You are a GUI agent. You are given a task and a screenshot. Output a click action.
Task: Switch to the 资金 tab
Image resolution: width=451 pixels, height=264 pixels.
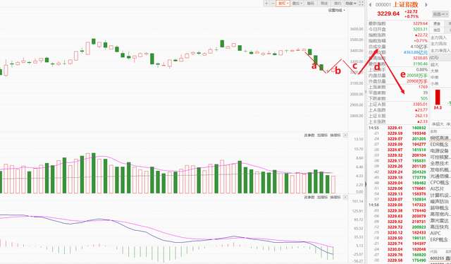click(437, 23)
